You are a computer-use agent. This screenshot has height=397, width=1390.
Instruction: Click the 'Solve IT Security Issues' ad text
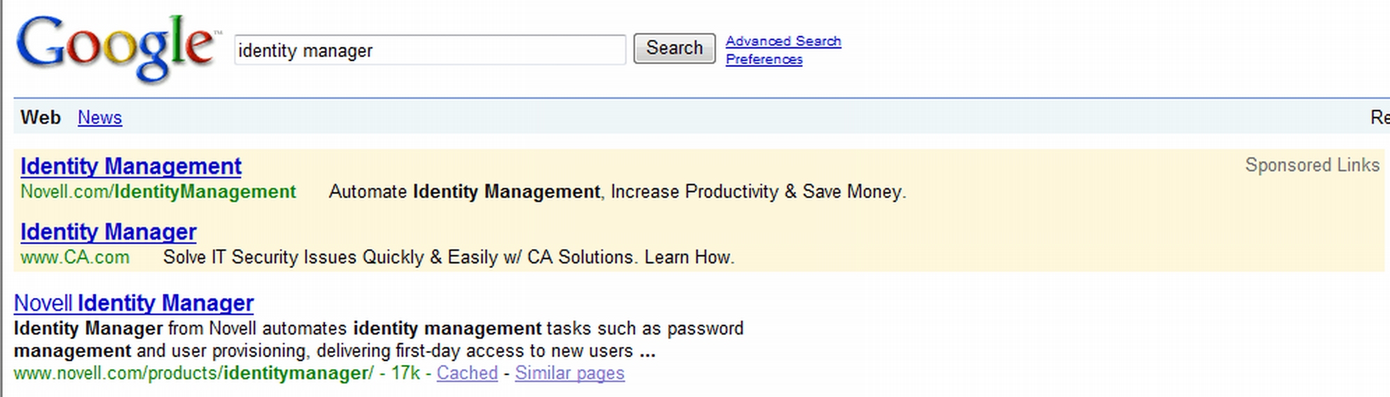[x=448, y=257]
